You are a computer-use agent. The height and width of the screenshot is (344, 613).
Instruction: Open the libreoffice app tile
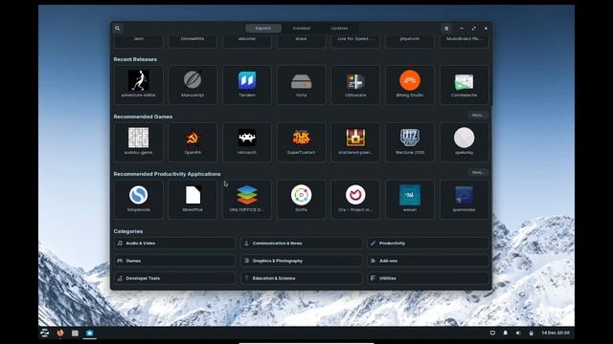coord(193,200)
